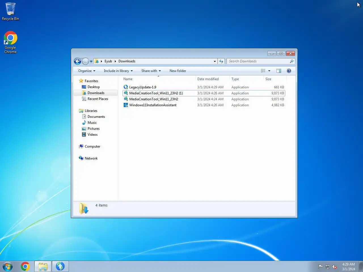Open the Organize menu
The height and width of the screenshot is (272, 363).
(x=87, y=71)
